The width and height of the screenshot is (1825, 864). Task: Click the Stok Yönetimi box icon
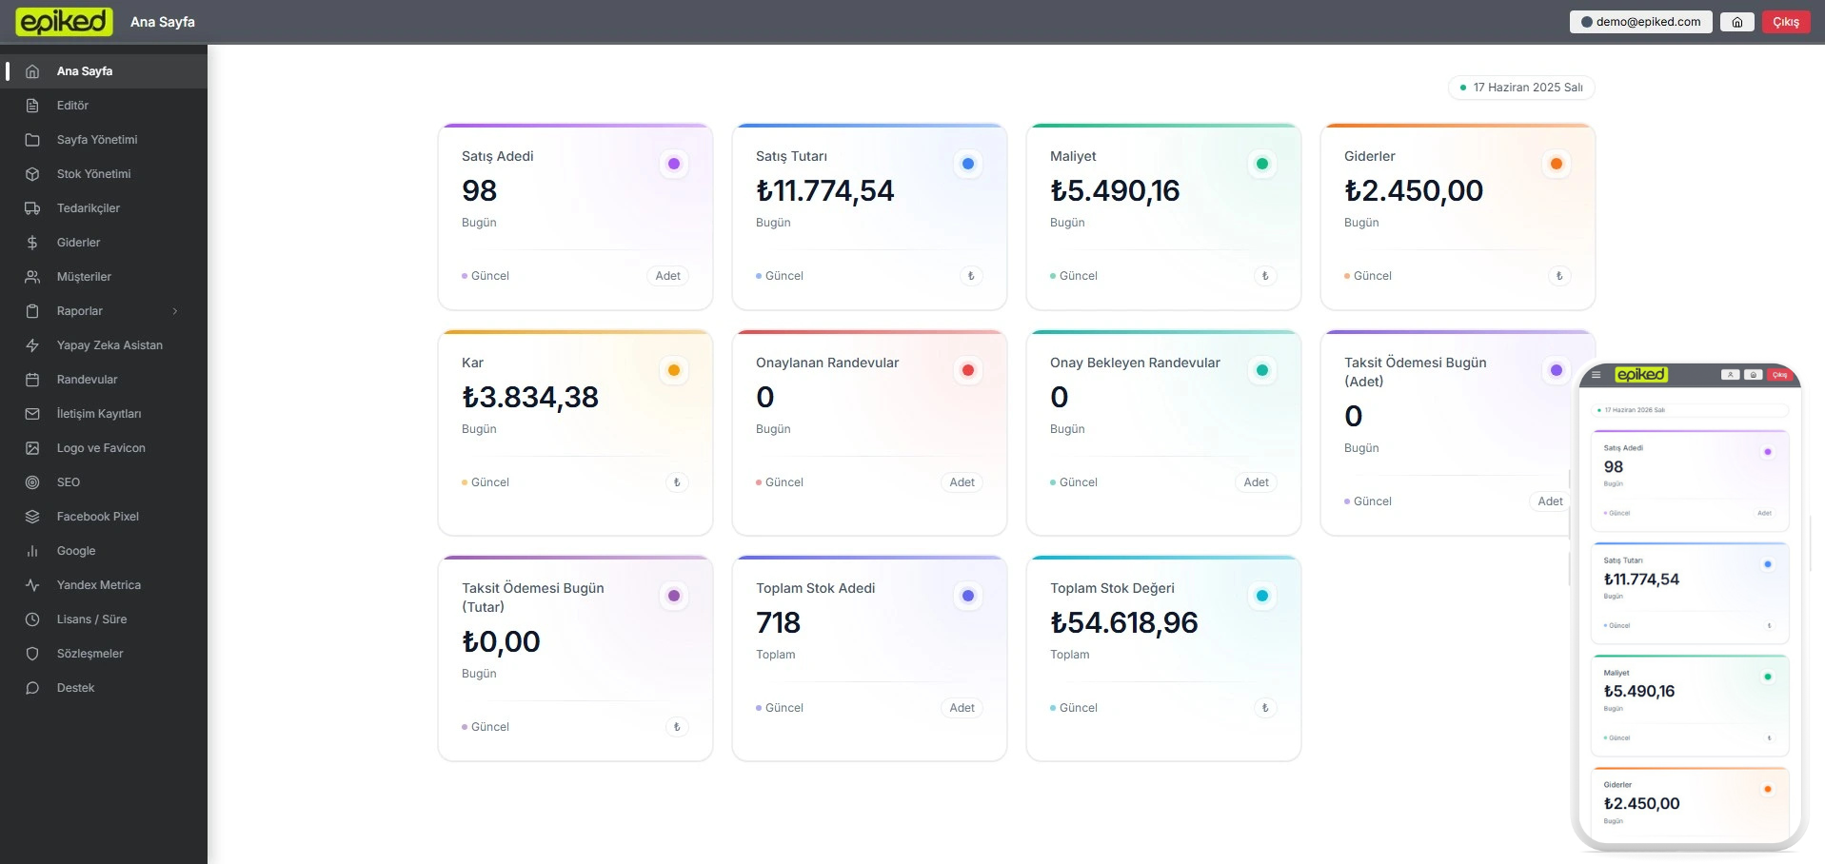[32, 174]
